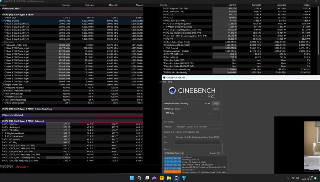
Task: Select the Teljes CPU használat row
Action: coord(72,94)
